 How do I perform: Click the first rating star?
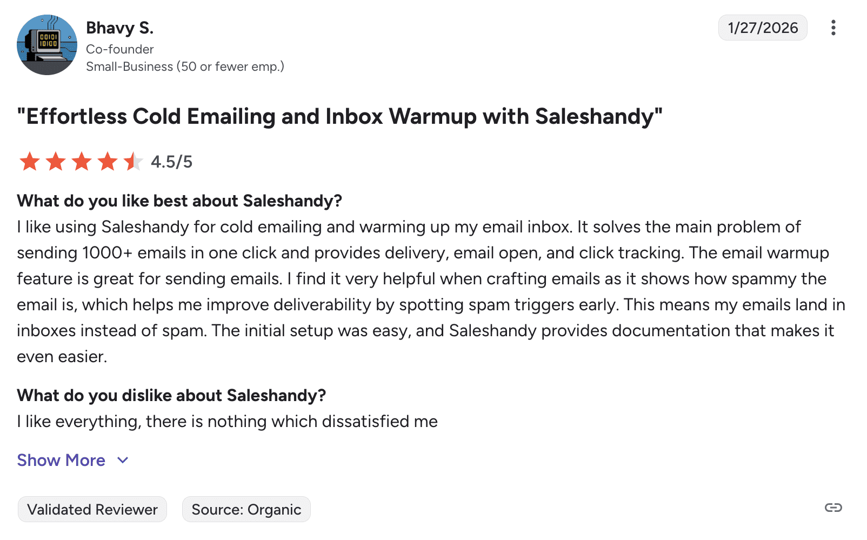(30, 162)
